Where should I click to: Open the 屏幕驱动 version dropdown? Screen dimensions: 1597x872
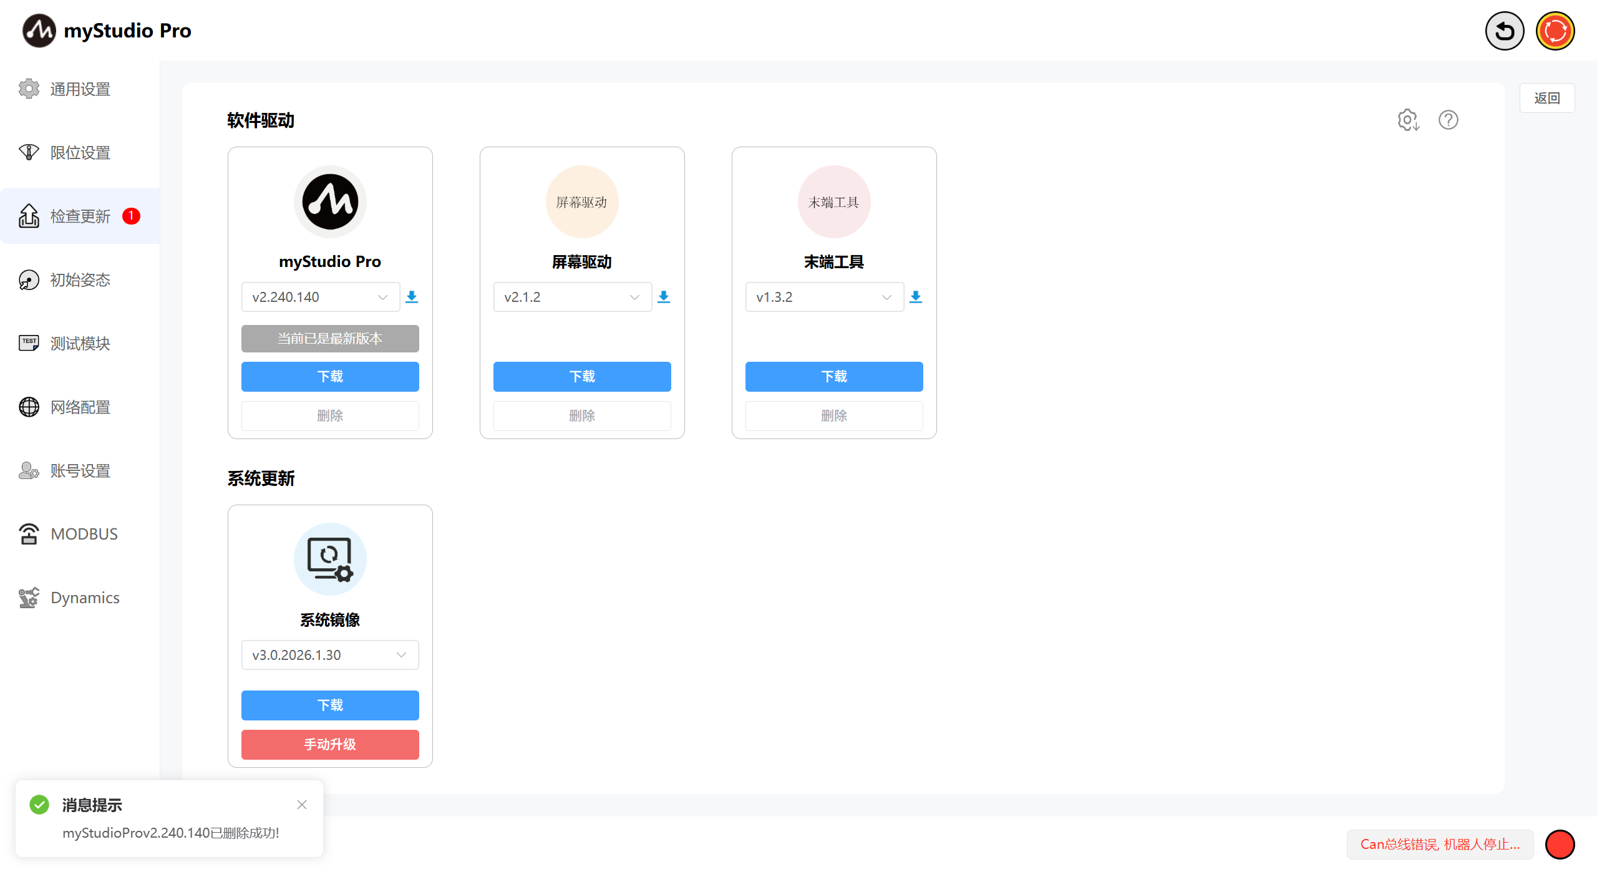coord(572,297)
